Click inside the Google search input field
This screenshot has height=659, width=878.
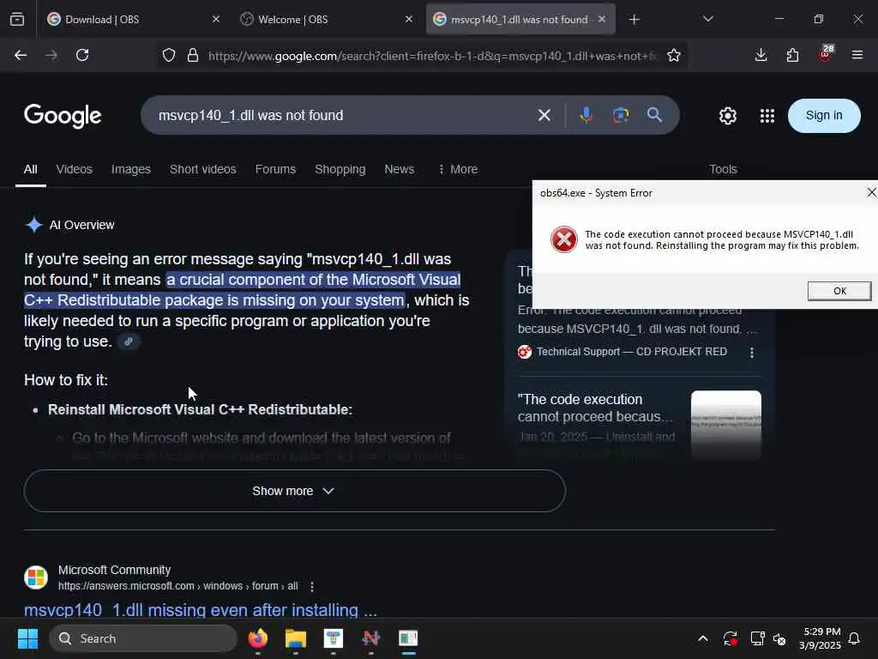coord(341,116)
